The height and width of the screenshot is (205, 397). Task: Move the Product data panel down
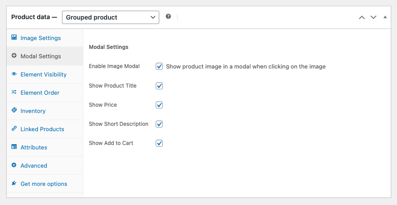pyautogui.click(x=373, y=17)
